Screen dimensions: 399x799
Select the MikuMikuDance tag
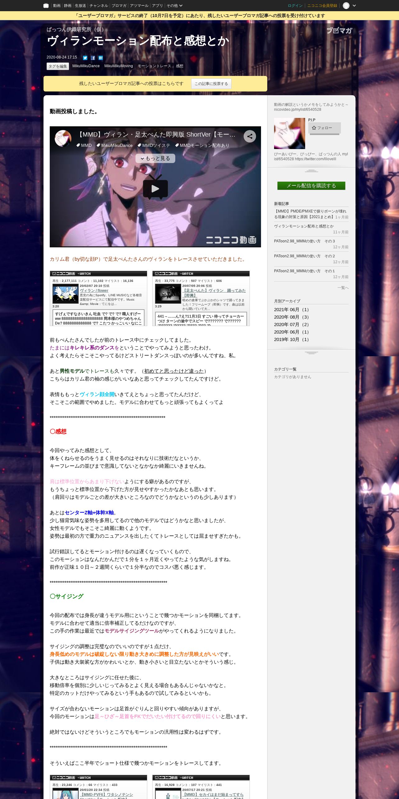tap(86, 66)
